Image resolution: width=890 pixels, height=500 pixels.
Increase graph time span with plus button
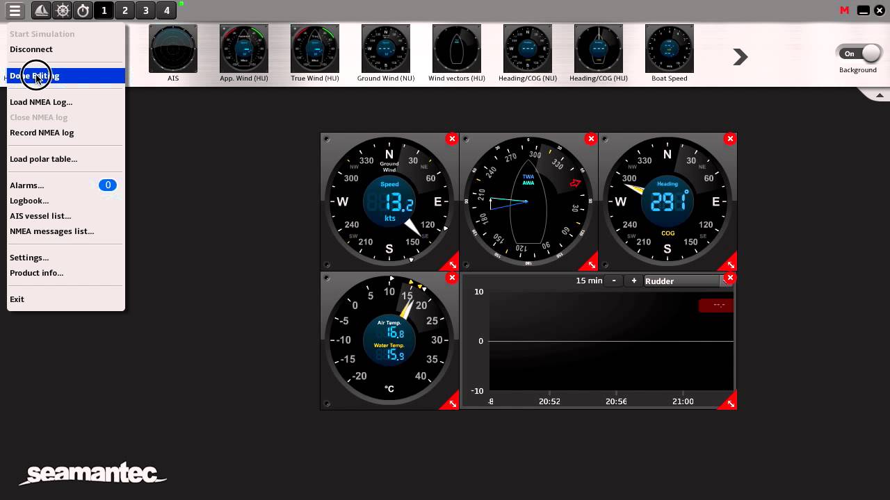(633, 281)
